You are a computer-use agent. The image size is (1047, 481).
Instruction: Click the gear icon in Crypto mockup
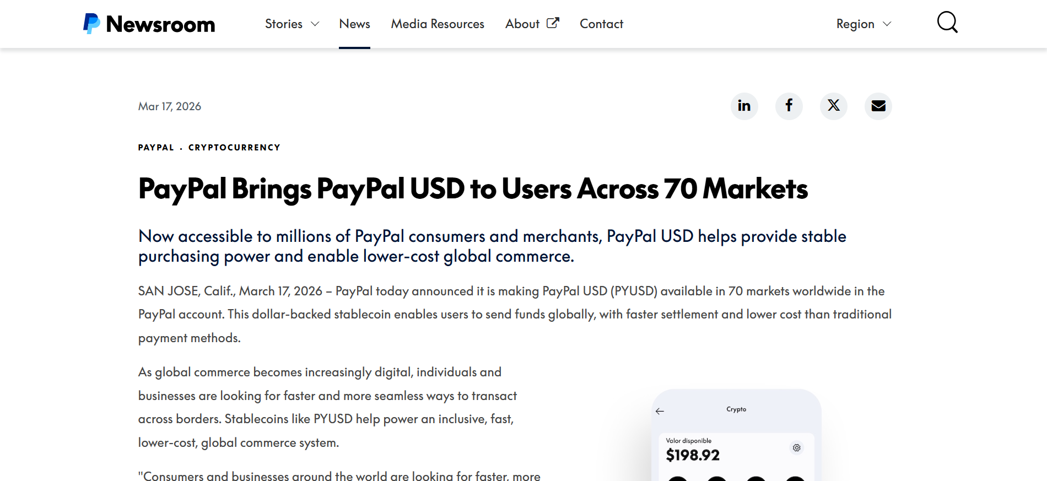point(797,447)
